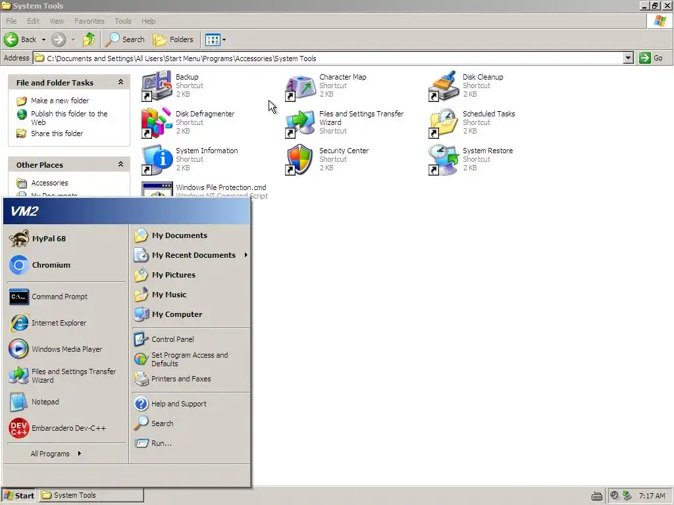Select the Character Map shortcut

pyautogui.click(x=326, y=85)
